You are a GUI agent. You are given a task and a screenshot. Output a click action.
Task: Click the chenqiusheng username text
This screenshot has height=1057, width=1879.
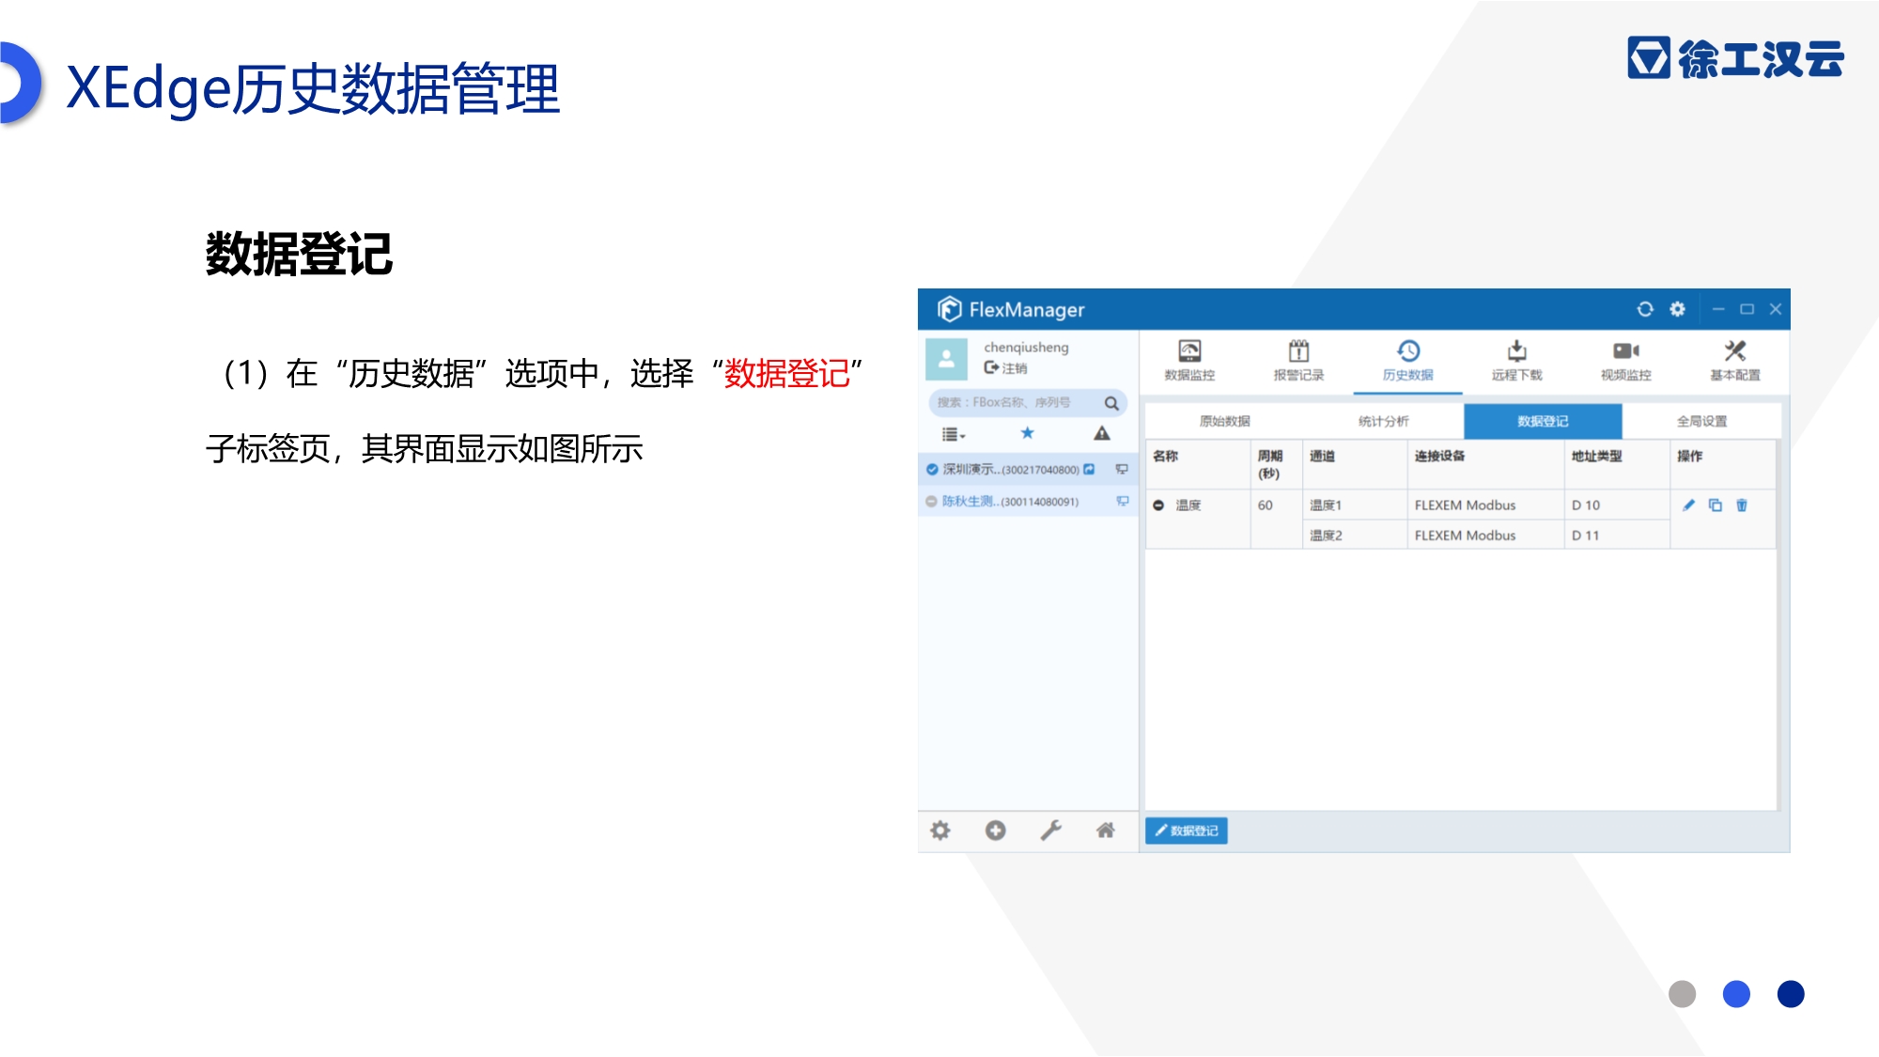pyautogui.click(x=1026, y=348)
